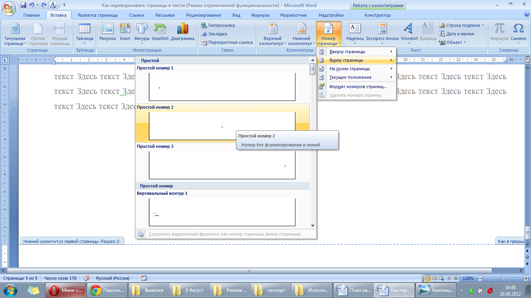Image resolution: width=531 pixels, height=298 pixels.
Task: Open the Символ symbol gallery
Action: (518, 32)
